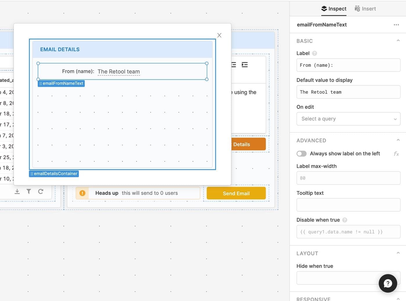The height and width of the screenshot is (301, 406).
Task: Collapse the Advanced section
Action: click(398, 140)
